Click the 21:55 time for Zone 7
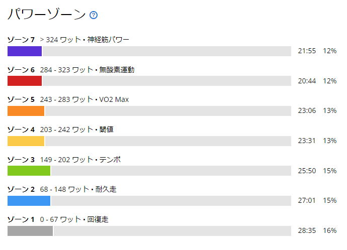347x250 pixels. [x=307, y=51]
